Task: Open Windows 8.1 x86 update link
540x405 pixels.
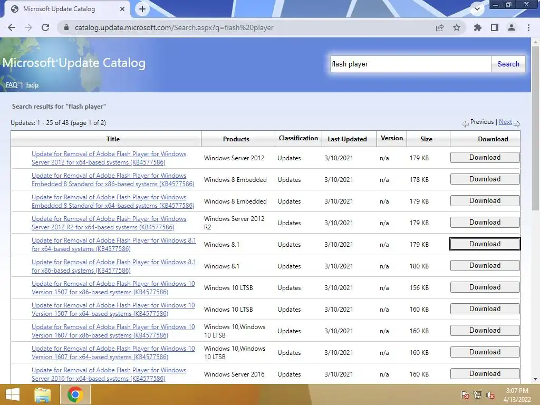Action: point(114,266)
